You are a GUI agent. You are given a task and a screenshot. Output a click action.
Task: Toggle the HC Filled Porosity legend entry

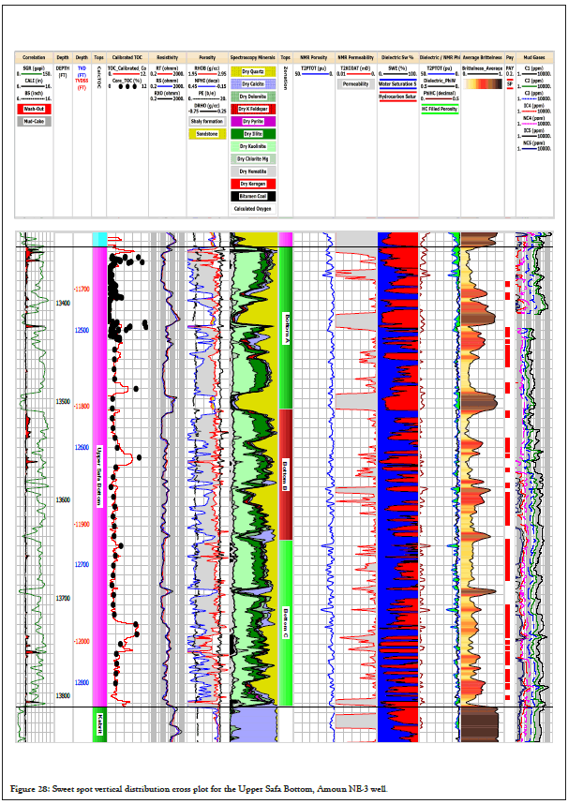(x=441, y=109)
